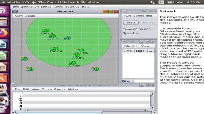Screen dimensions: 204x114
Task: Click the 100.0% label under mote 1
Action: point(56,51)
